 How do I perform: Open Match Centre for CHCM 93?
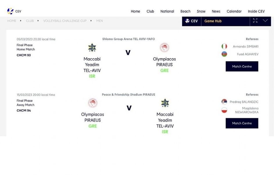[x=242, y=66]
